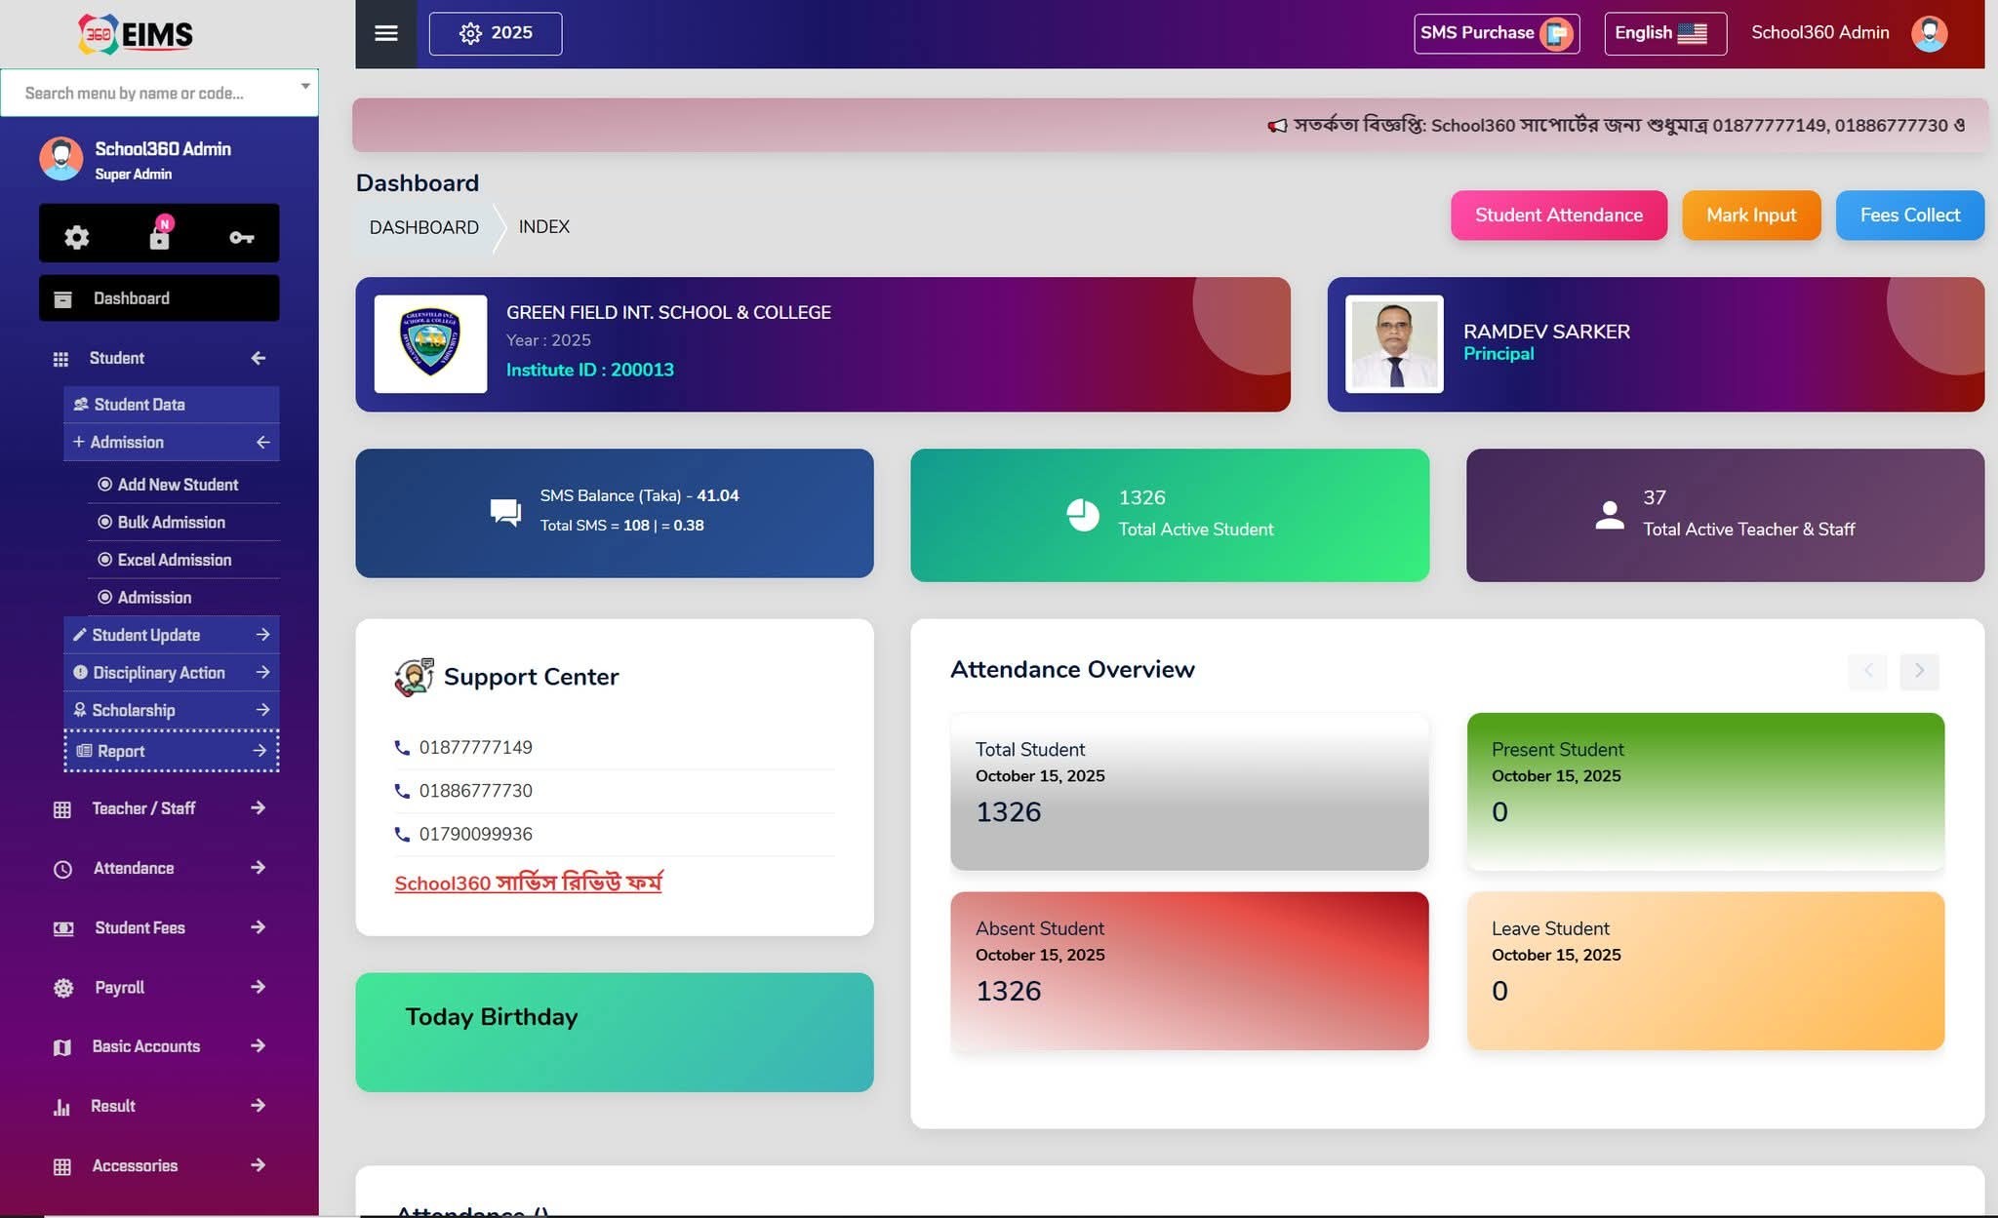
Task: Click the Support Center headset icon
Action: coord(414,677)
